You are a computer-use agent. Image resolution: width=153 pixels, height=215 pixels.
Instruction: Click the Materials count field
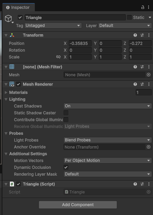tap(144, 92)
